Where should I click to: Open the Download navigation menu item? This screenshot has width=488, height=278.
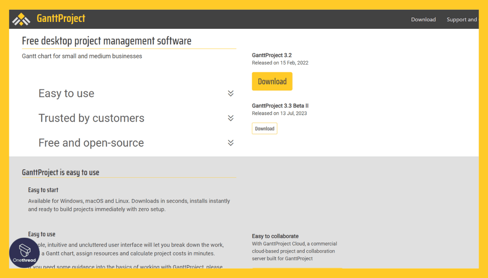[x=423, y=19]
